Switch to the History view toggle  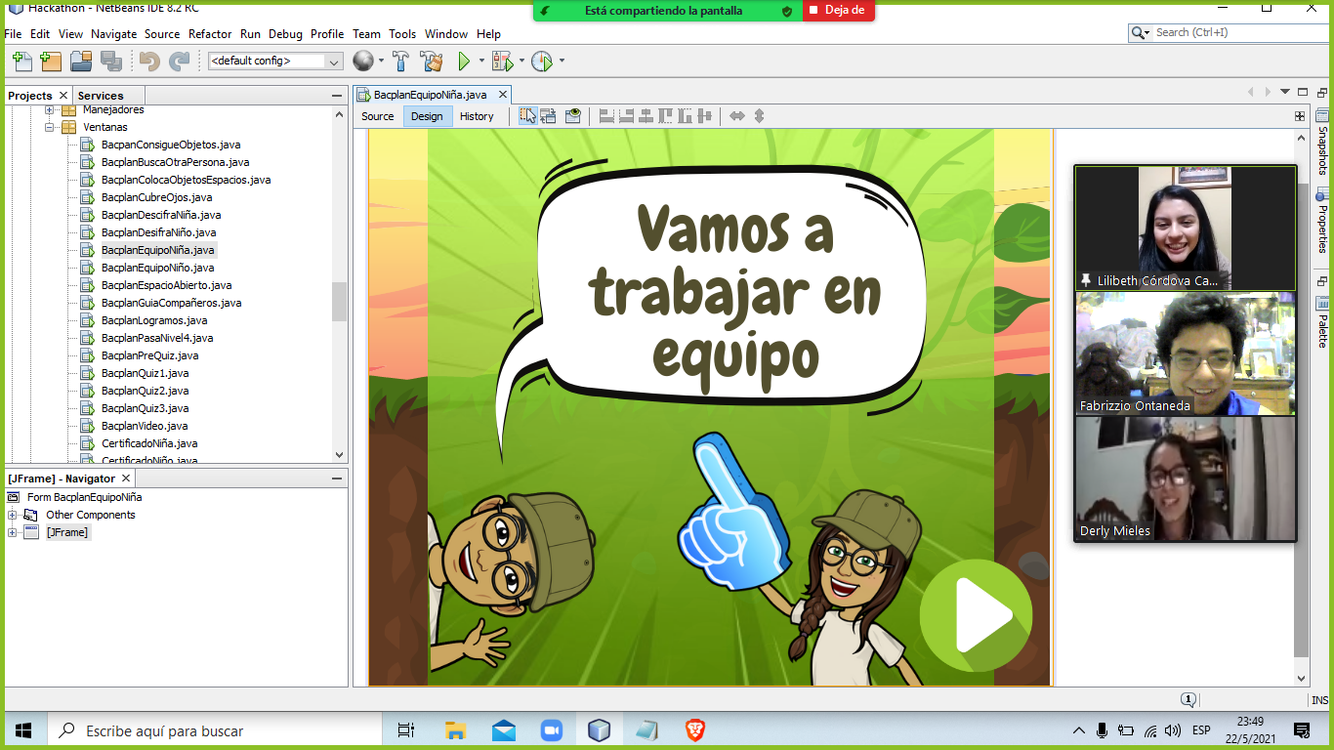[x=477, y=116]
